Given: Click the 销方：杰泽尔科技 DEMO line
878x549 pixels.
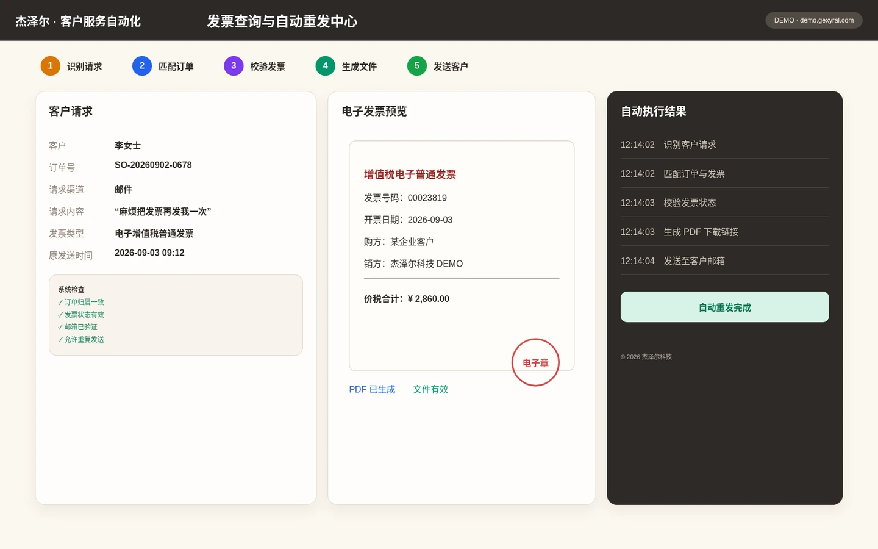Looking at the screenshot, I should click(413, 264).
